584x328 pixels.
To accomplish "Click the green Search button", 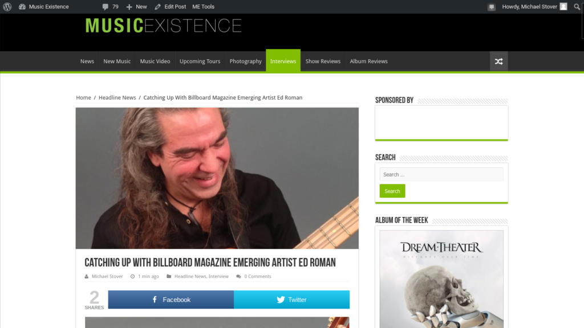I will coord(392,191).
